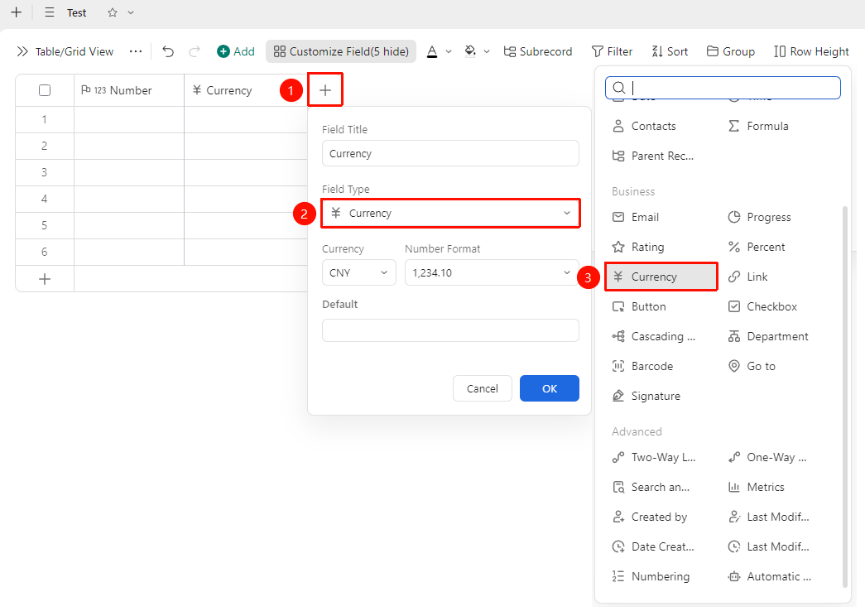Choose the Percent field type
865x616 pixels.
(757, 247)
